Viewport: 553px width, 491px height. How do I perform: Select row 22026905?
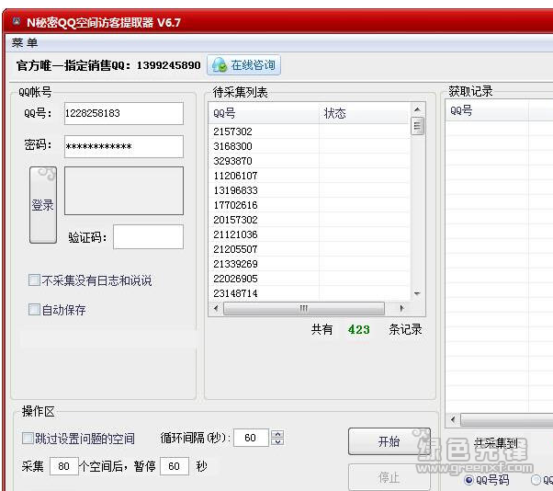(x=310, y=279)
